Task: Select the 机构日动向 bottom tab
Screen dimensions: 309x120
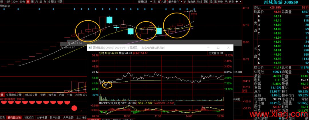Action: [x=14, y=118]
